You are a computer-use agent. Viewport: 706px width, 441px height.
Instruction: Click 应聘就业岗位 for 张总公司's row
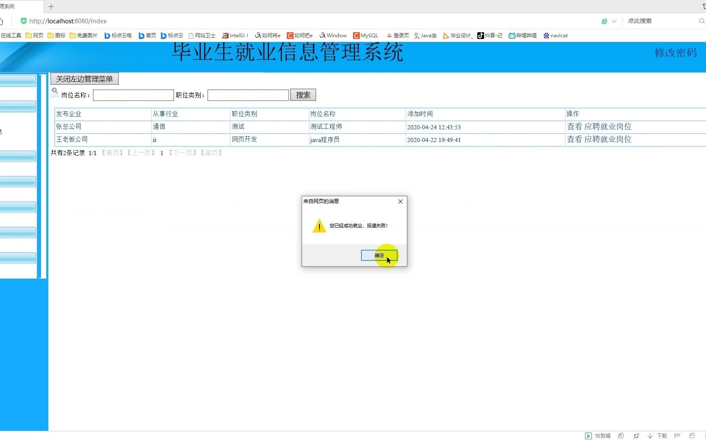(608, 126)
